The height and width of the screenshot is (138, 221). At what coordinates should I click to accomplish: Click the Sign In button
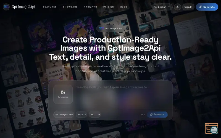point(188,7)
